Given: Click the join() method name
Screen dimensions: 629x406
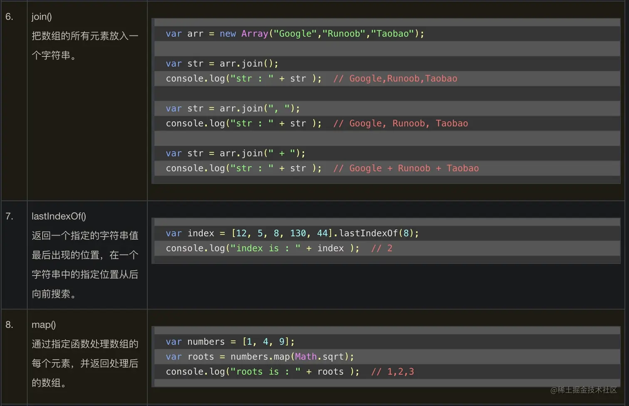Looking at the screenshot, I should (x=42, y=17).
